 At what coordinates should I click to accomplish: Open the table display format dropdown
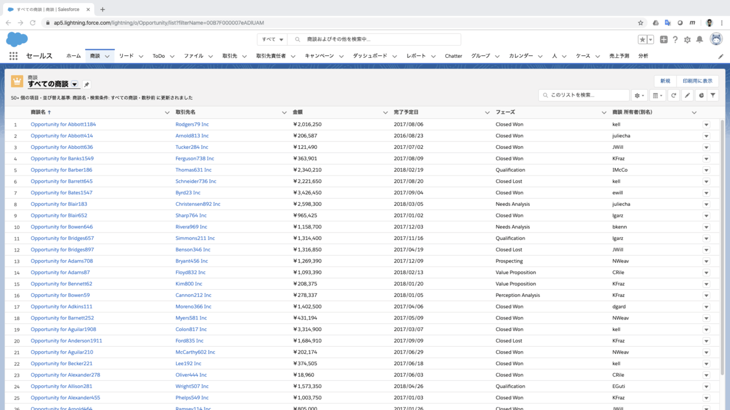(x=658, y=95)
